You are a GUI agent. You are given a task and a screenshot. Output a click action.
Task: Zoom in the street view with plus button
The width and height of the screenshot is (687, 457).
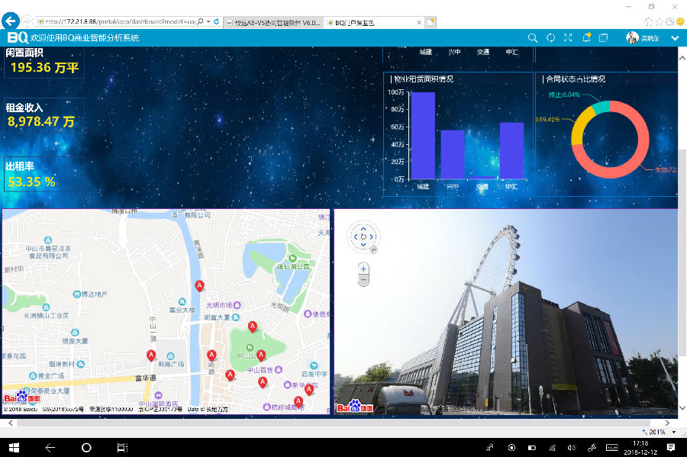(363, 269)
